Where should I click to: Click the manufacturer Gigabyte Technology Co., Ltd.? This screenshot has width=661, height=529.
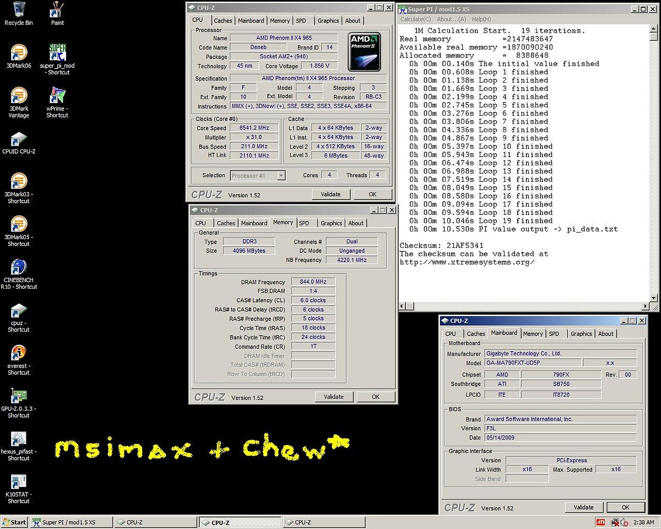point(561,353)
